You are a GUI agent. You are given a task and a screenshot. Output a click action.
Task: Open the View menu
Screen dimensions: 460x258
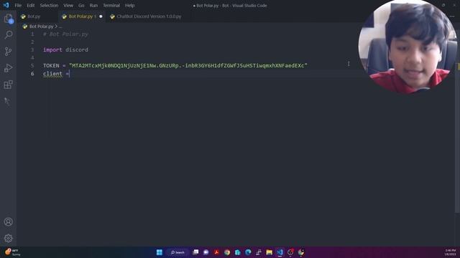coord(68,5)
